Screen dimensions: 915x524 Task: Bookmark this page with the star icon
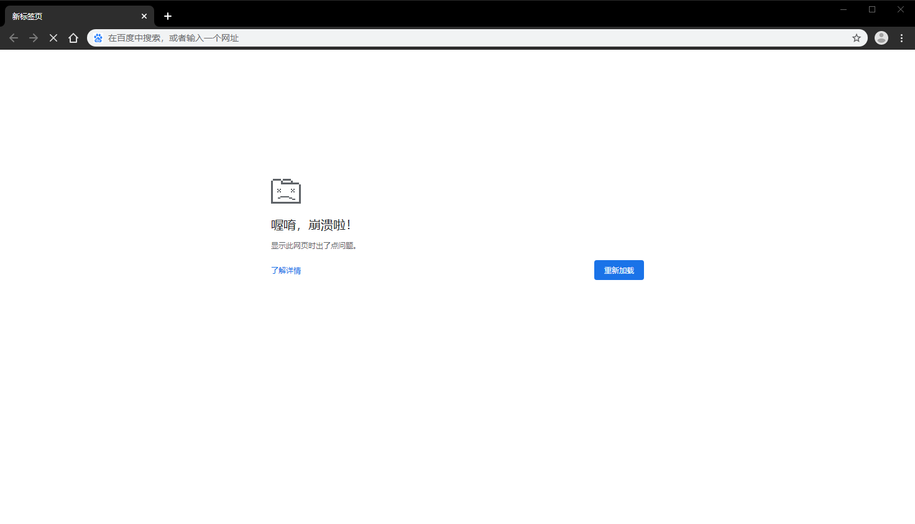point(857,38)
